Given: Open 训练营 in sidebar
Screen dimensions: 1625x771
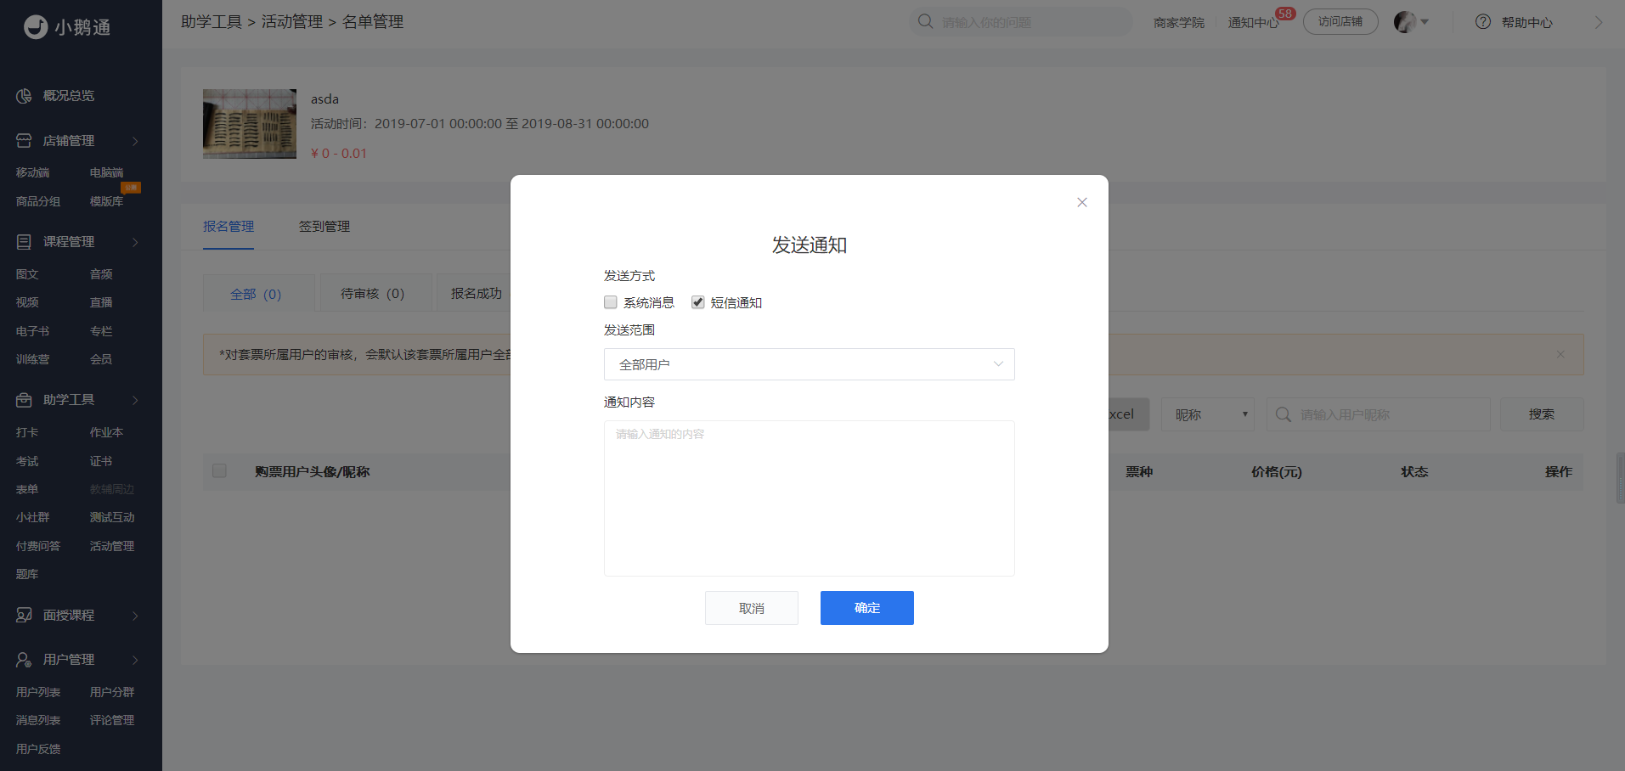Looking at the screenshot, I should tap(33, 359).
